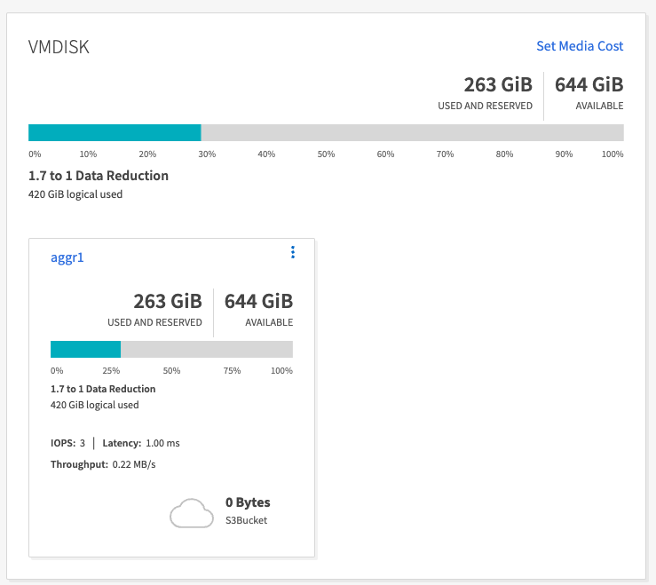Select the VMDISK tier heading
The image size is (656, 585).
(59, 47)
